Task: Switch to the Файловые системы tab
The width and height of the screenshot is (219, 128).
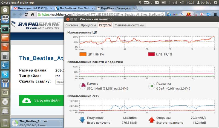Action: click(129, 25)
